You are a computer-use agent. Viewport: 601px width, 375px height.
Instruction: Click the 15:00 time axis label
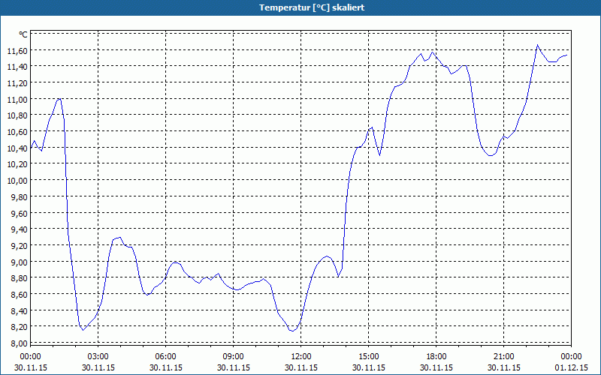[369, 356]
